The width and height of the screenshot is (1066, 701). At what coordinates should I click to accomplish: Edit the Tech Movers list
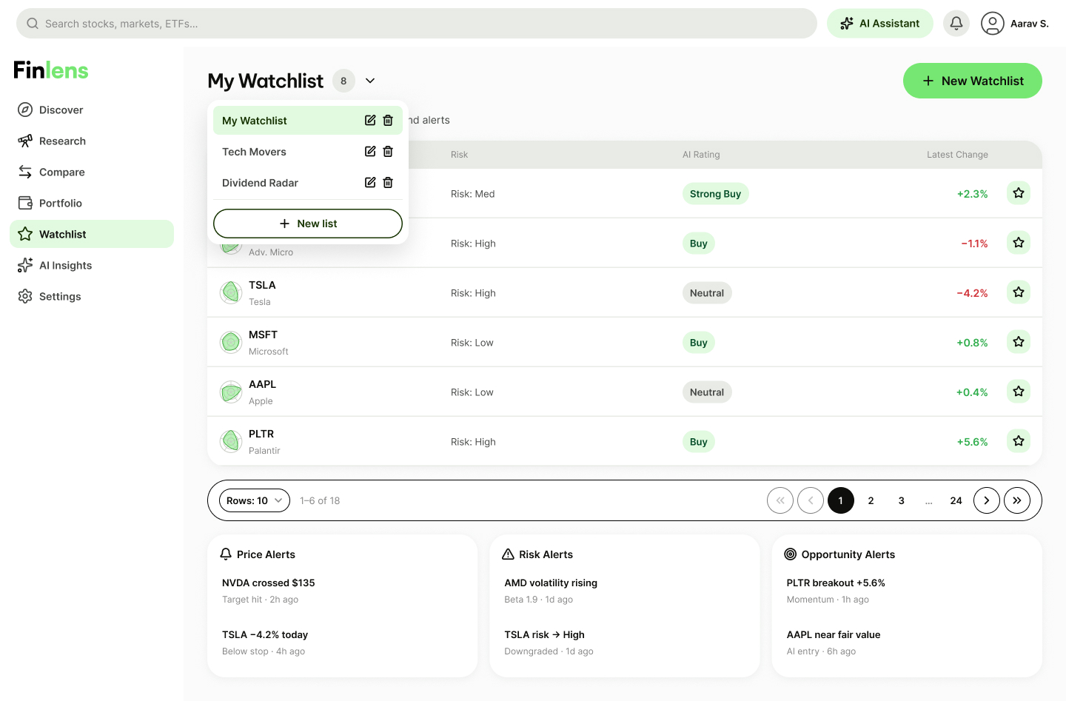(370, 152)
